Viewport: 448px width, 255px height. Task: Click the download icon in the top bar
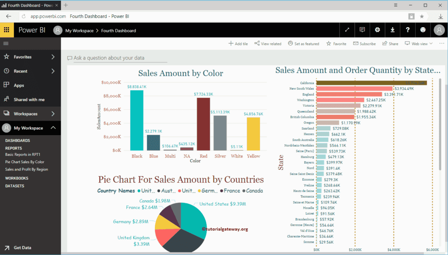pos(392,30)
